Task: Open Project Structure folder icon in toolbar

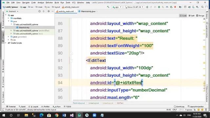Action: point(180,7)
